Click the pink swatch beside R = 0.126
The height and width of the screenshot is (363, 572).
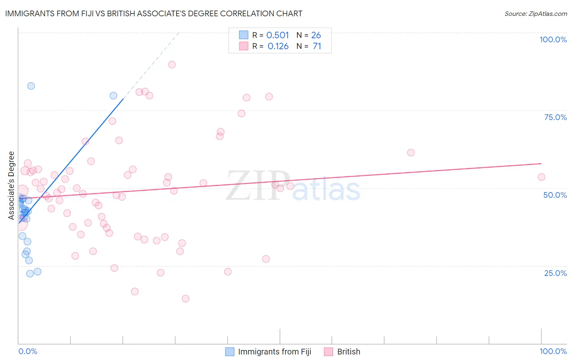click(x=244, y=46)
